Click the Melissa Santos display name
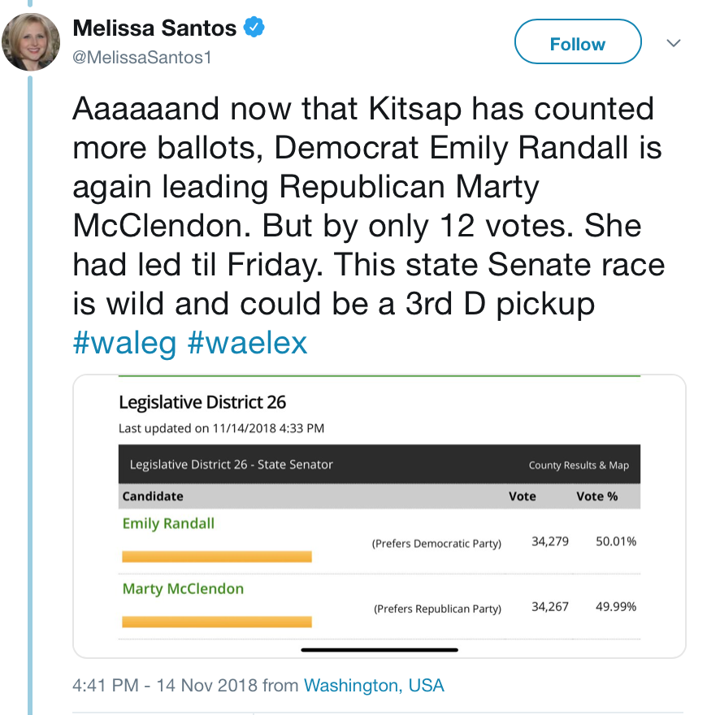The image size is (720, 715). (154, 28)
